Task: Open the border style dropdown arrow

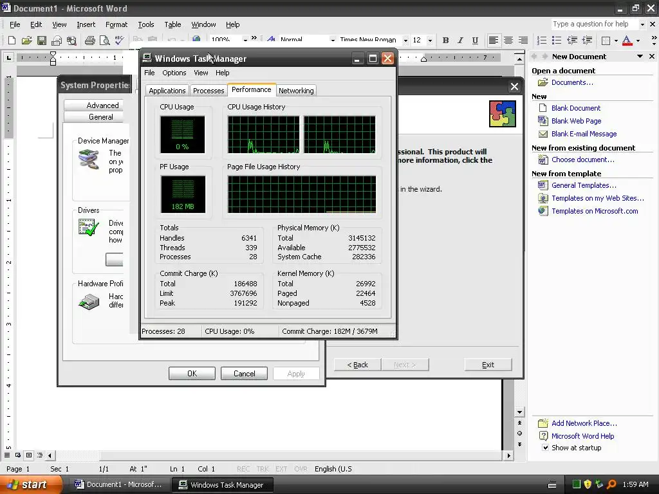Action: (616, 41)
